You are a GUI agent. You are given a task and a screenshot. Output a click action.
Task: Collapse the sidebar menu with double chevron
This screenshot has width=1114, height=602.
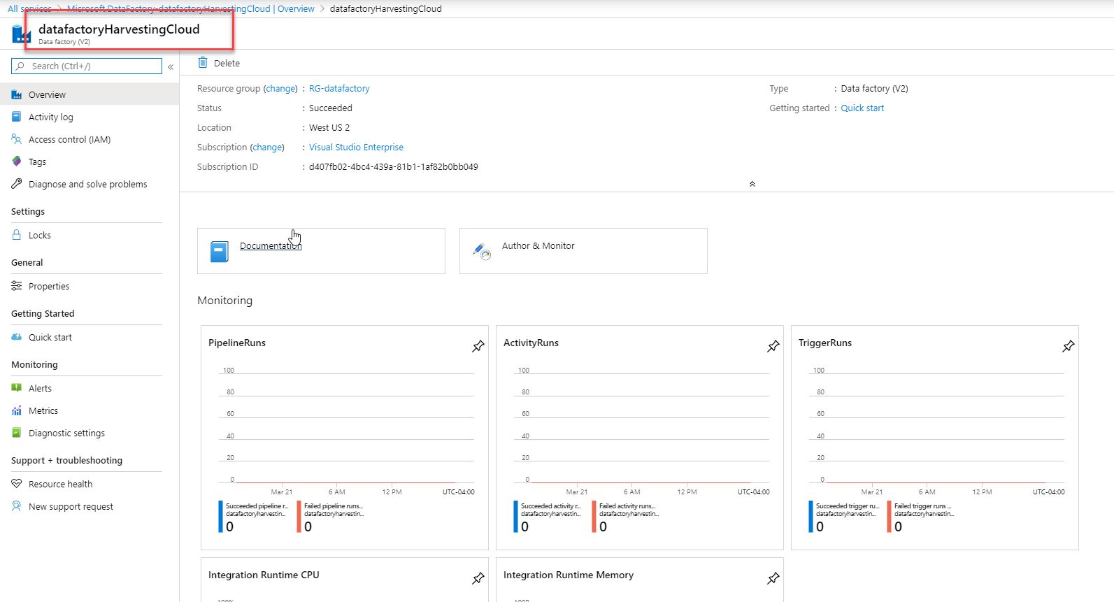click(171, 67)
